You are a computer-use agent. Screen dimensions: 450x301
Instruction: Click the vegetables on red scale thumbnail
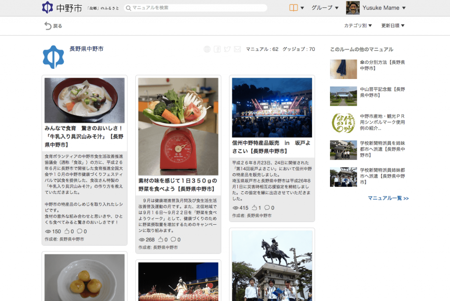click(x=178, y=126)
